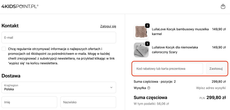Image resolution: width=230 pixels, height=110 pixels.
Task: Click the Wysyłka help question mark icon
Action: click(149, 88)
